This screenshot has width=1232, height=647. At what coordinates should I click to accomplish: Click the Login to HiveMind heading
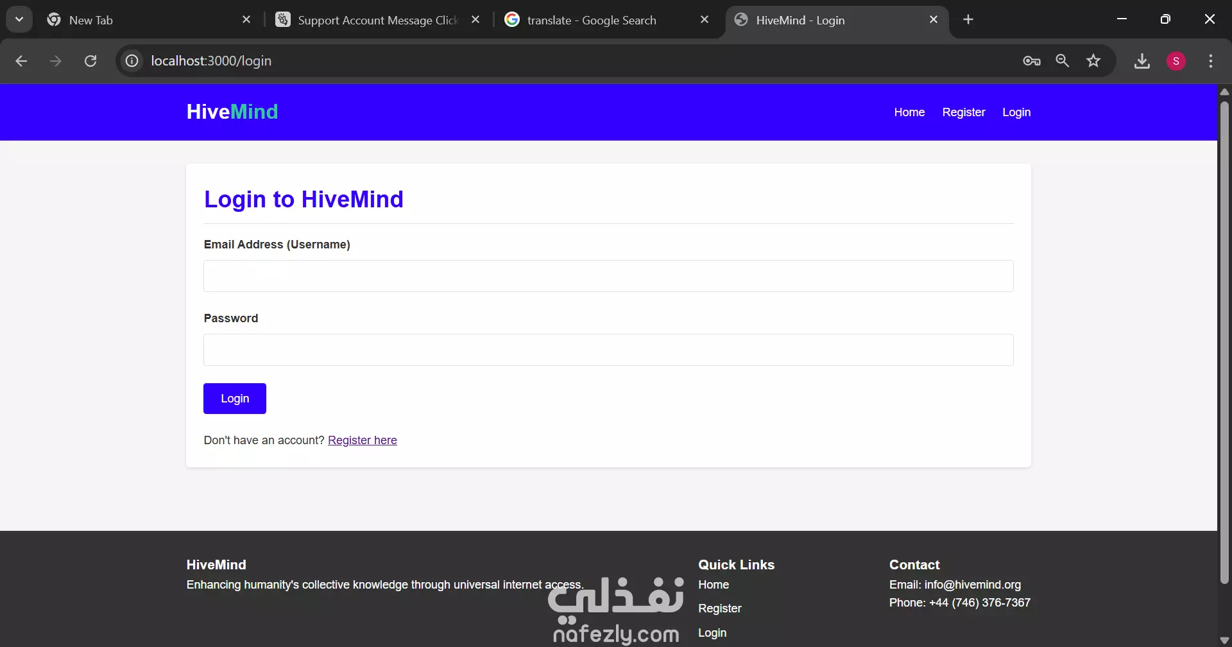coord(304,200)
